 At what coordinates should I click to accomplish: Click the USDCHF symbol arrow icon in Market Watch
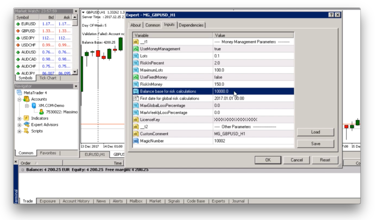[x=18, y=45]
